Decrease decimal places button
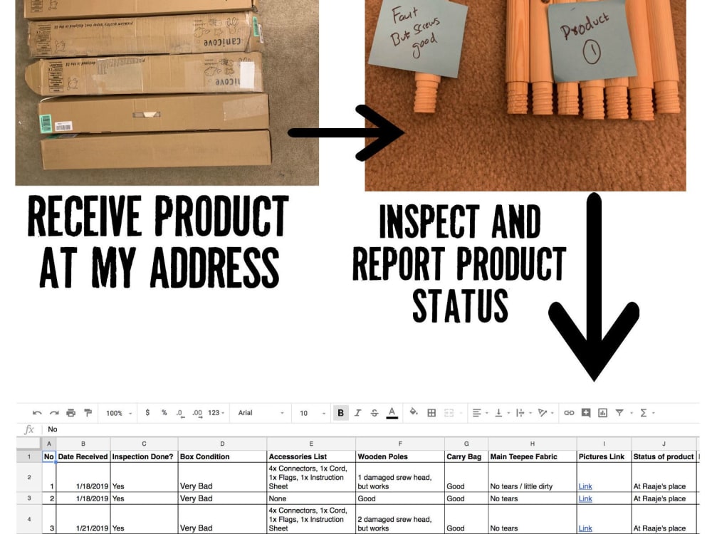 click(x=180, y=413)
